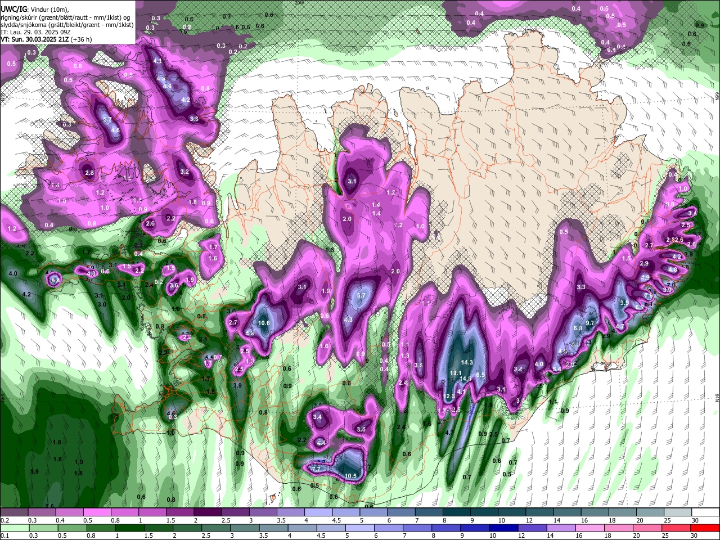Click the 0.2 label under the snow scale
720x540 pixels.
click(x=6, y=520)
